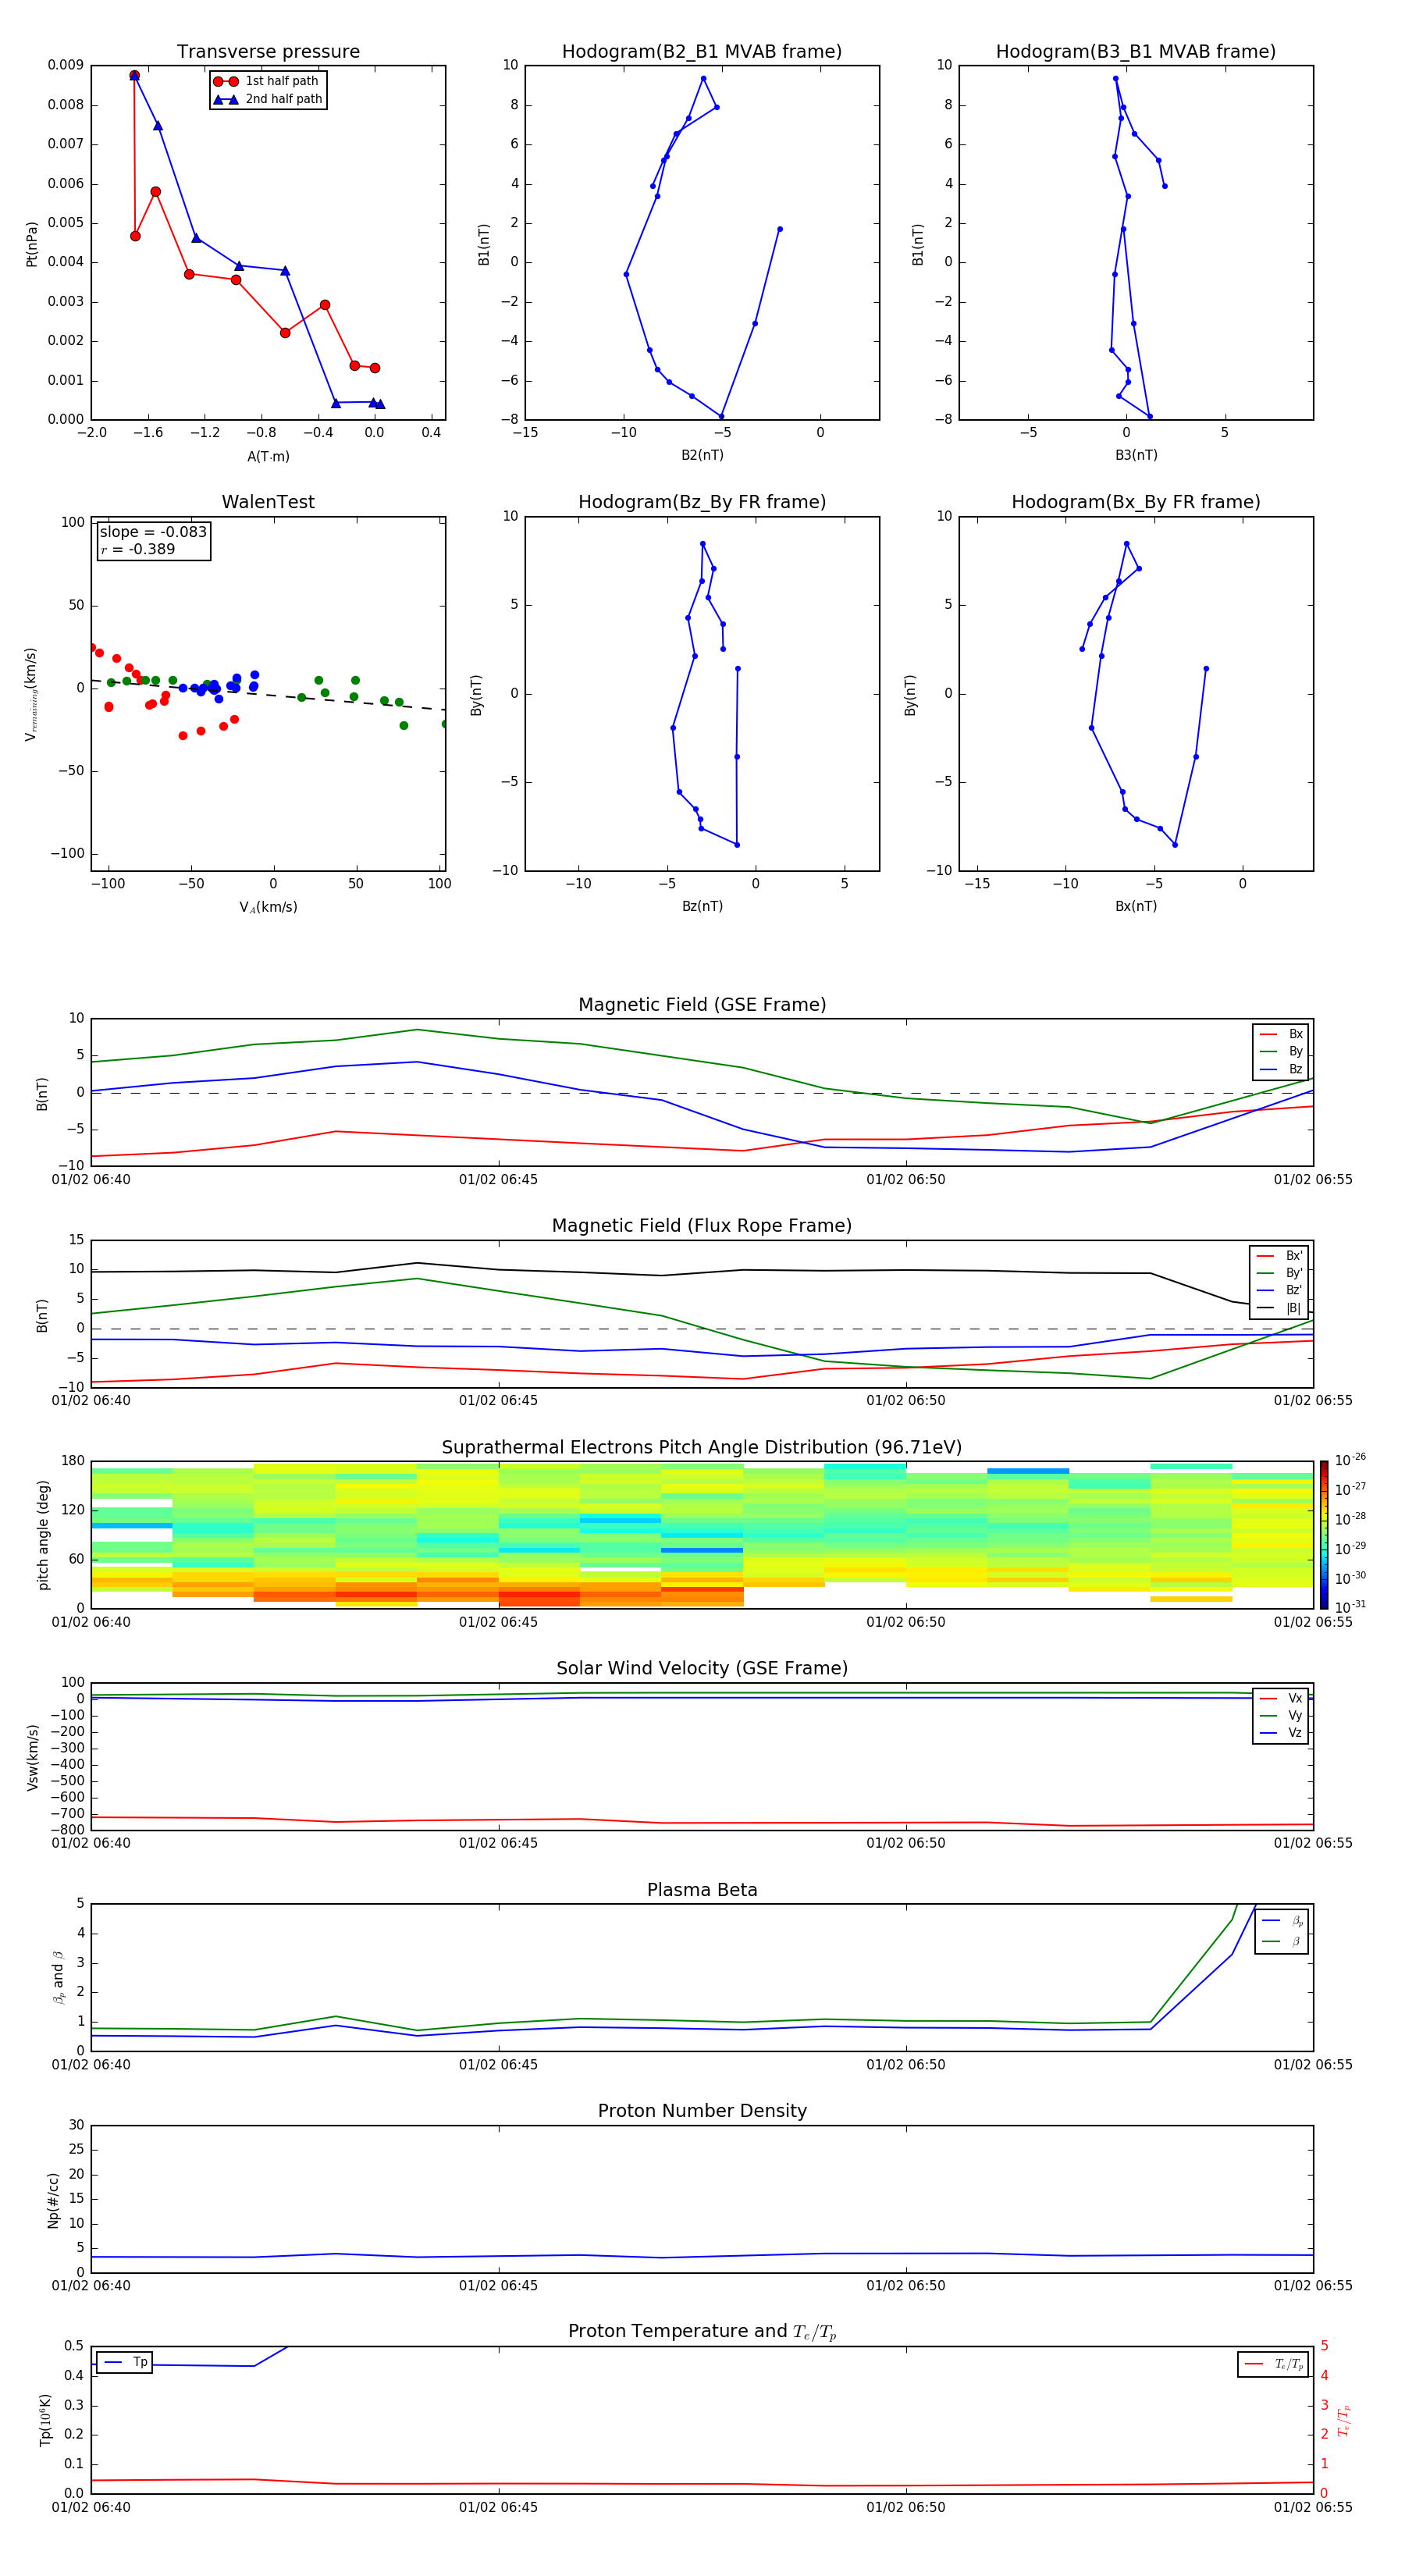Select the Vx entry in velocity legend
The image size is (1405, 2576).
1281,1699
